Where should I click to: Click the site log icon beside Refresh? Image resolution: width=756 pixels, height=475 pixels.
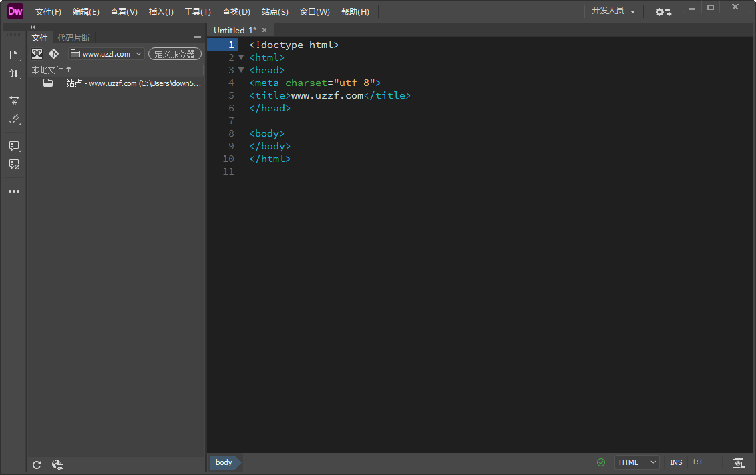click(57, 465)
